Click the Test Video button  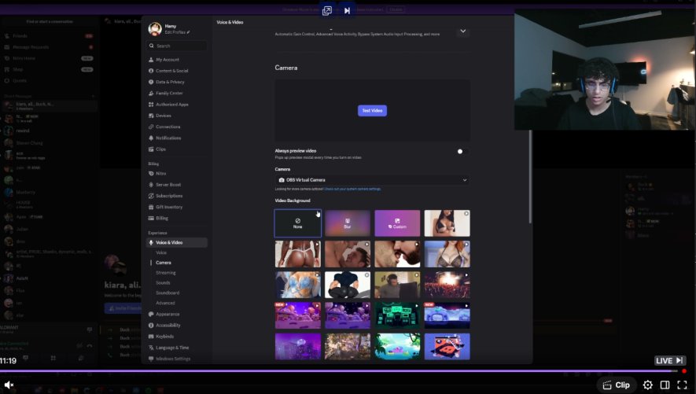coord(373,110)
